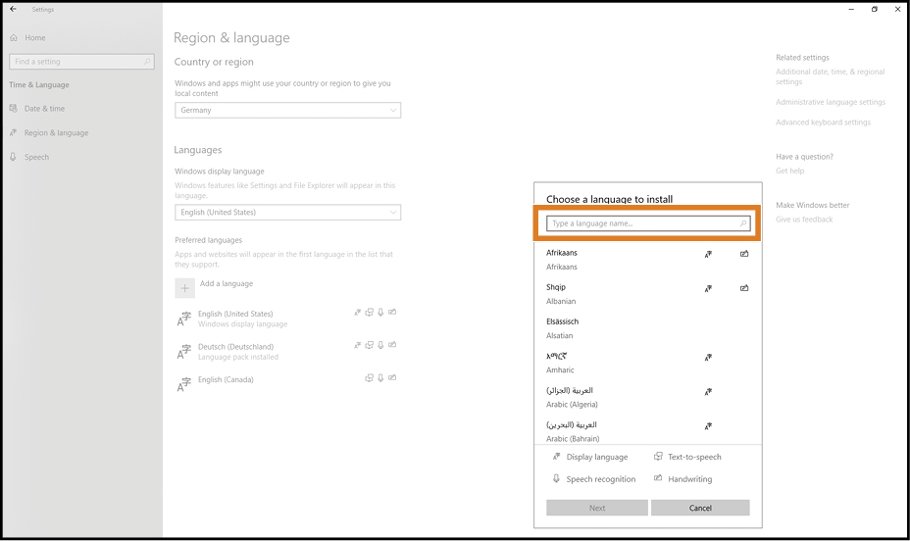Click display language icon on Afrikaans row
Screen dimensions: 910x541
click(x=708, y=254)
